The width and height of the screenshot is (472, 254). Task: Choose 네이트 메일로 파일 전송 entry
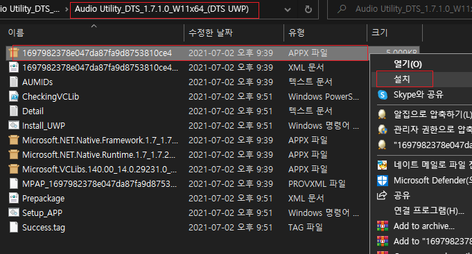click(x=432, y=165)
